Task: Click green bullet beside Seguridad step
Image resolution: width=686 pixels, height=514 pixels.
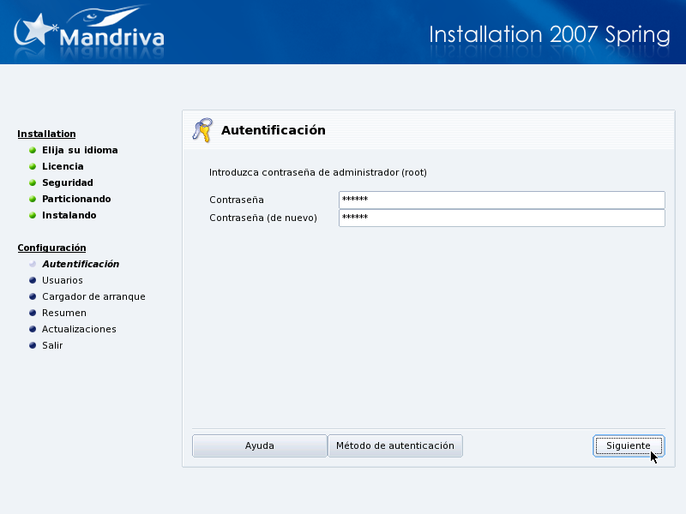Action: (33, 182)
